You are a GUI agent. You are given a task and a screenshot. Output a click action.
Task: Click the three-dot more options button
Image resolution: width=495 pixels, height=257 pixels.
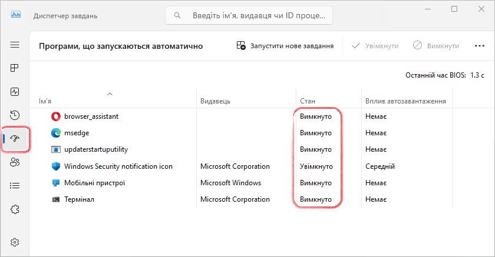coord(479,45)
